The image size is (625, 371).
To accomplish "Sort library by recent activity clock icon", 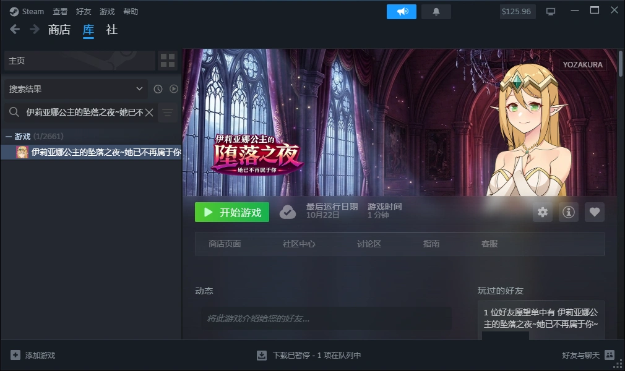I will [x=158, y=89].
